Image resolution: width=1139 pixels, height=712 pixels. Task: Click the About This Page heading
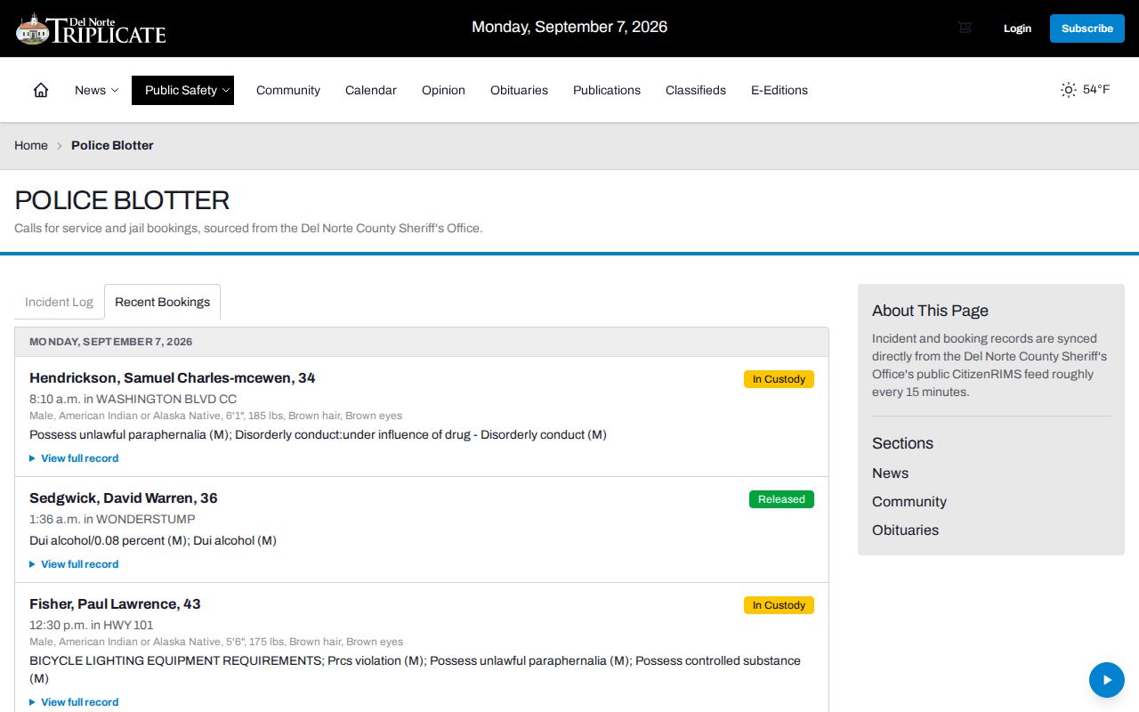coord(930,311)
